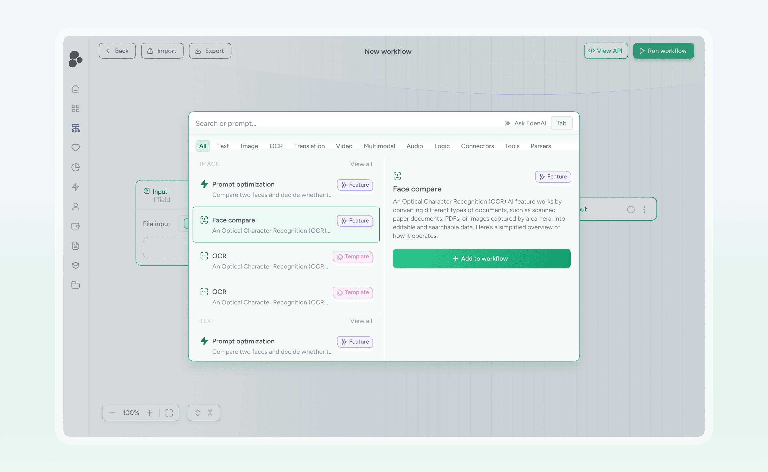The width and height of the screenshot is (768, 472).
Task: Open the folder icon in sidebar
Action: (75, 285)
